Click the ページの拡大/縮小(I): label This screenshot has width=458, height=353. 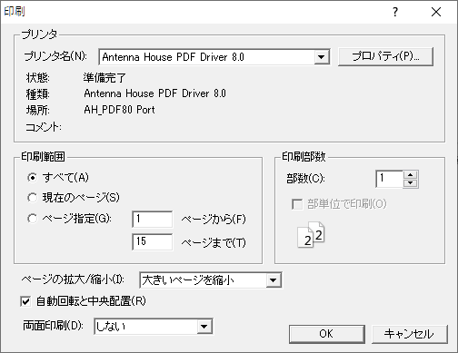pos(73,279)
